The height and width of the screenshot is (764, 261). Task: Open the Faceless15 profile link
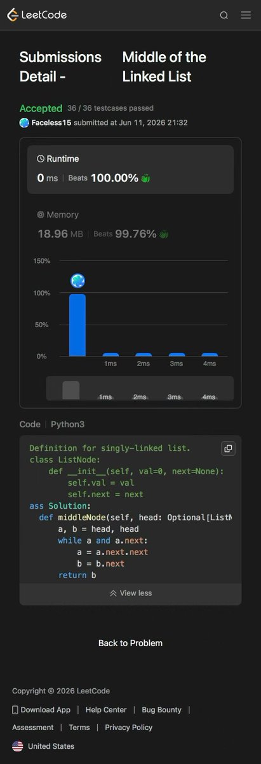[51, 123]
